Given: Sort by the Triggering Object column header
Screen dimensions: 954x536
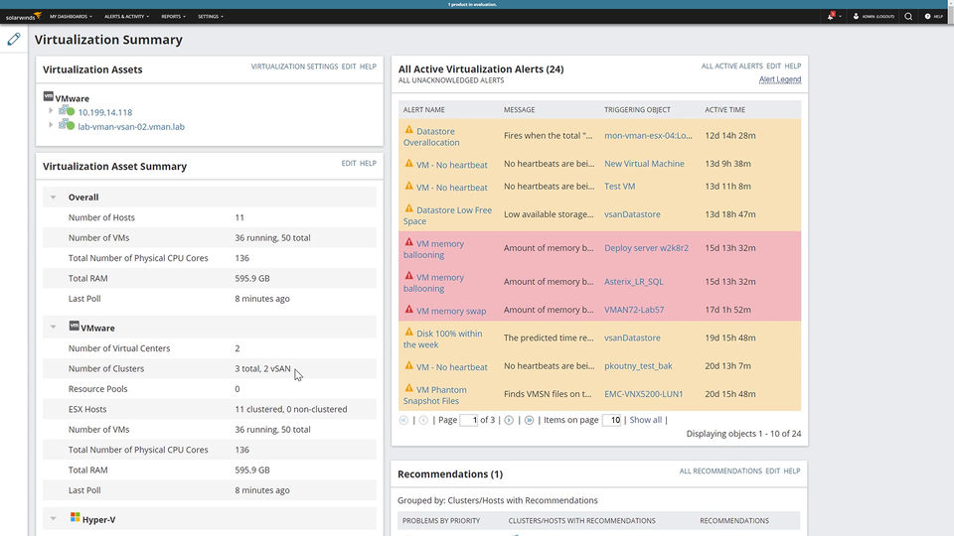Looking at the screenshot, I should (637, 110).
